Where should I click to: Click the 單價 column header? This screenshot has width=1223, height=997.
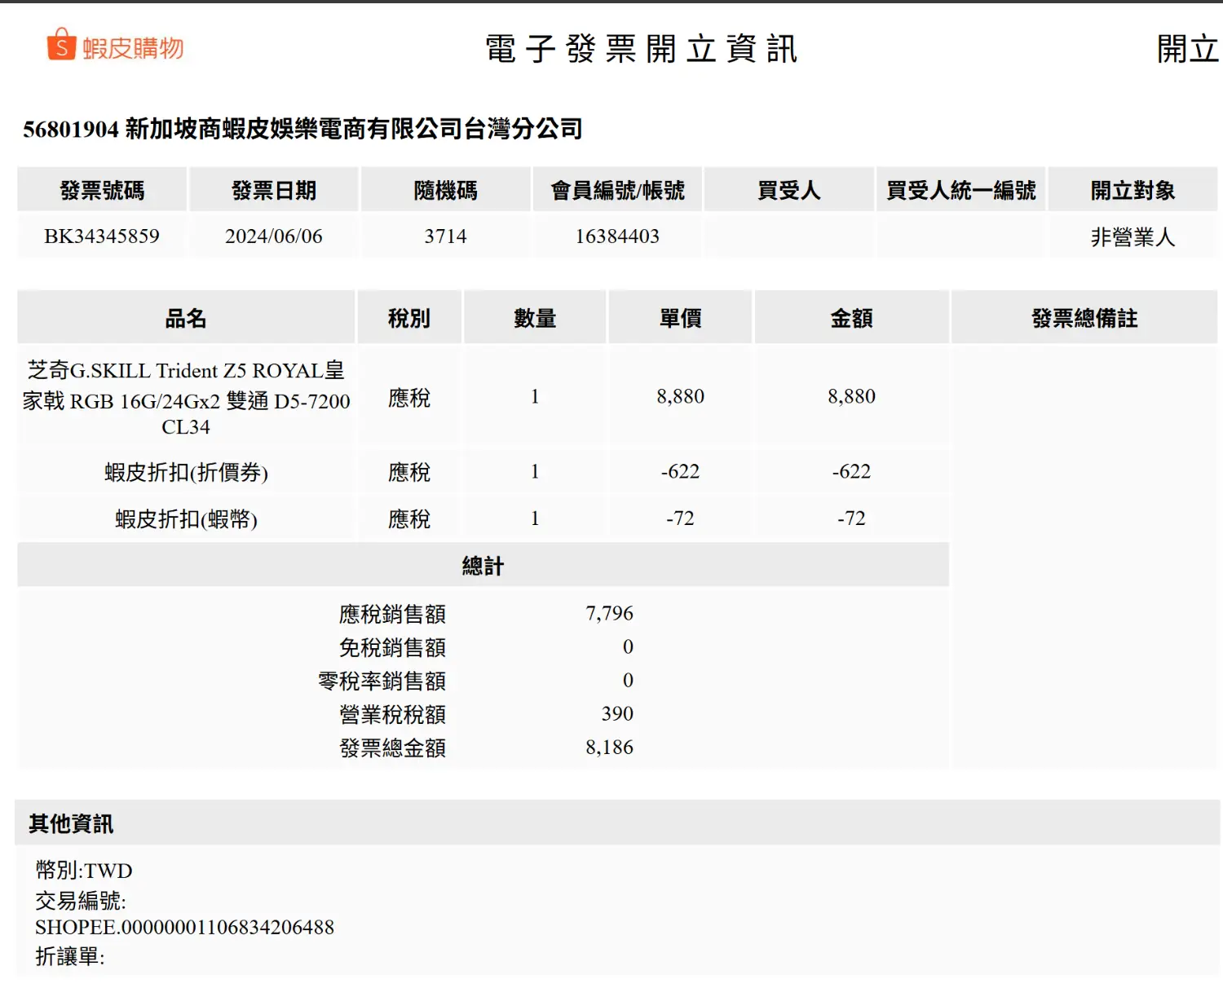tap(681, 318)
